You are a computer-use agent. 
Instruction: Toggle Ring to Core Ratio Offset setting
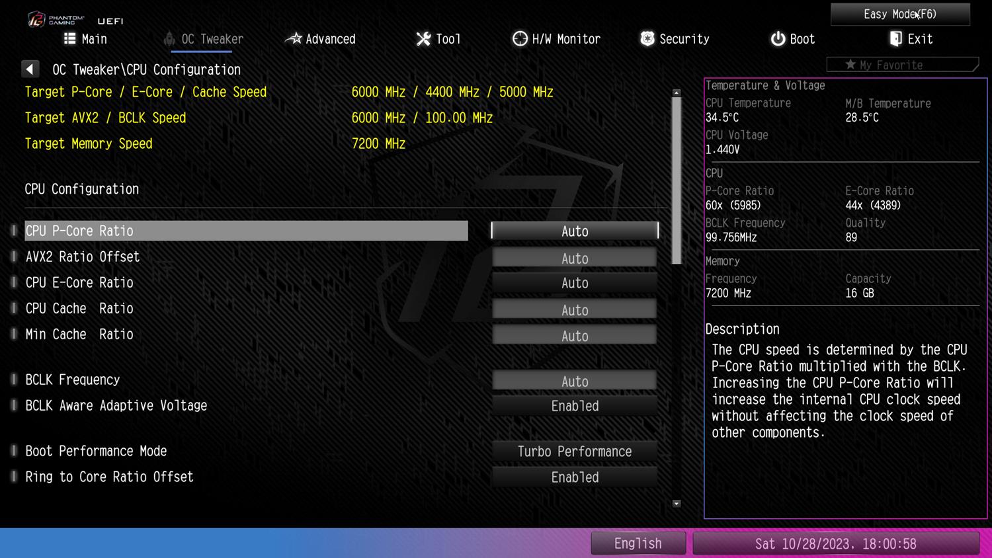[574, 477]
